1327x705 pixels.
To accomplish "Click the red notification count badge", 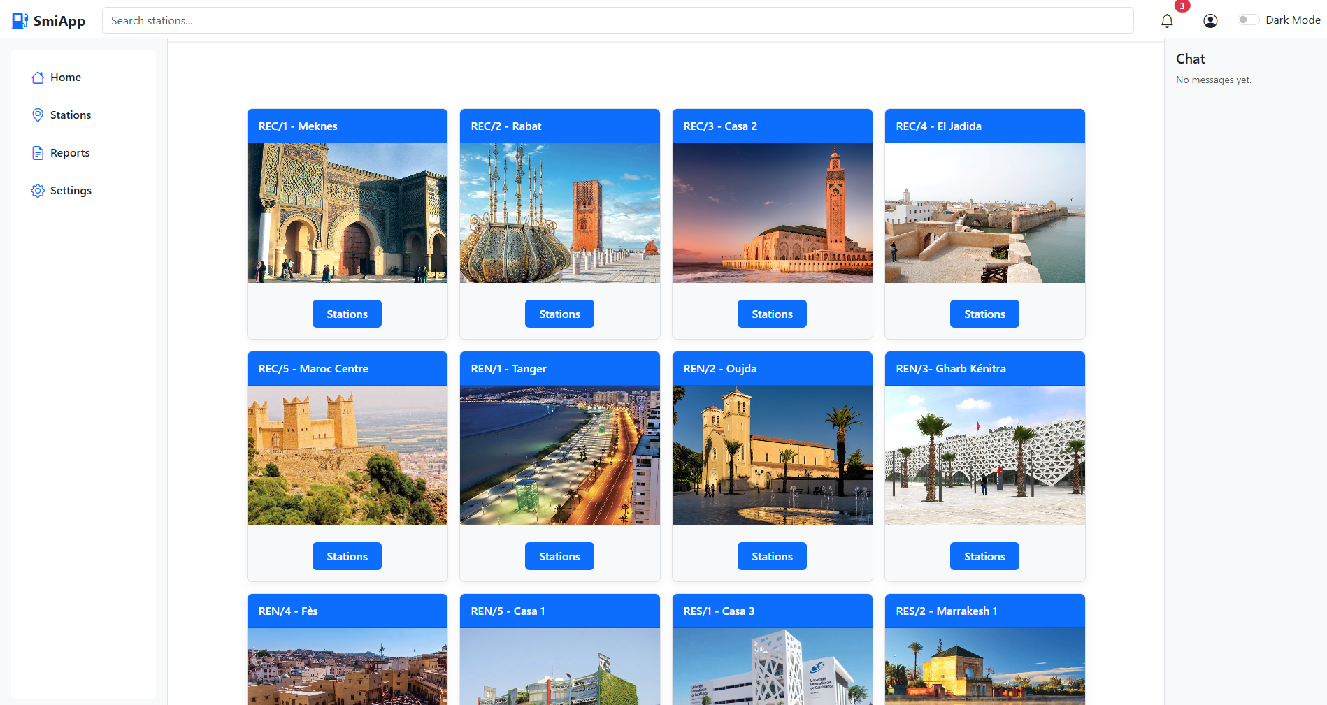I will pos(1182,6).
